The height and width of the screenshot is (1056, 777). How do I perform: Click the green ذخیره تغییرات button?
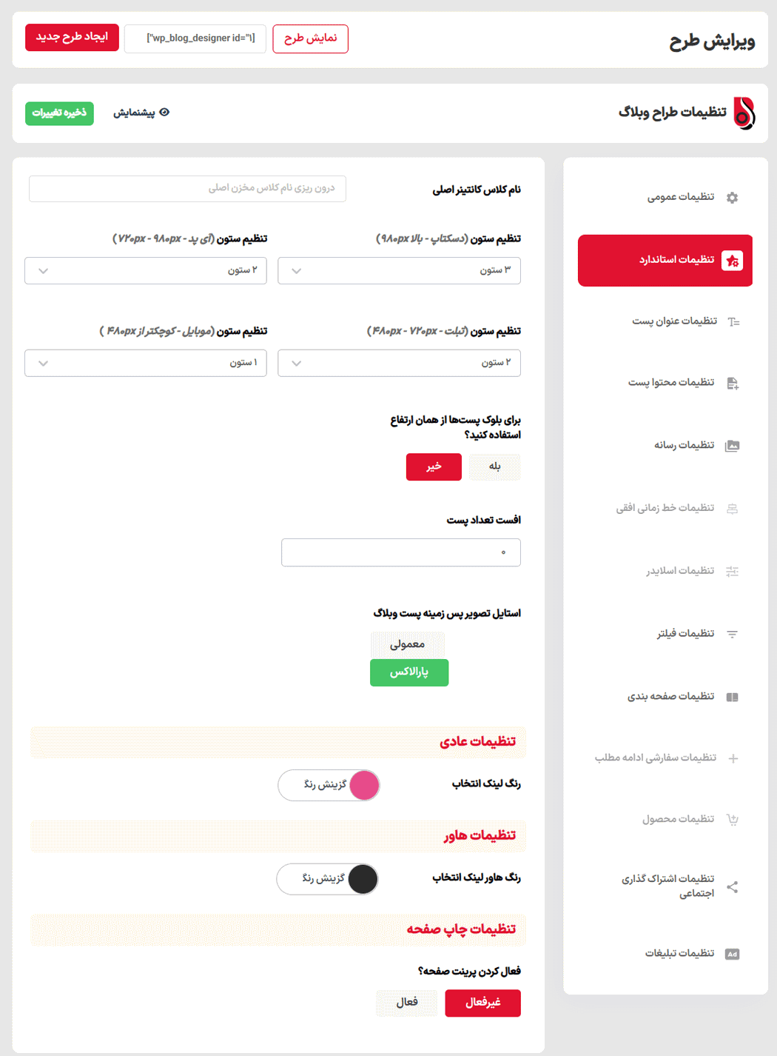click(59, 113)
